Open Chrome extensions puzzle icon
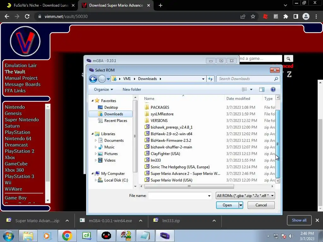The height and width of the screenshot is (242, 323). click(285, 16)
